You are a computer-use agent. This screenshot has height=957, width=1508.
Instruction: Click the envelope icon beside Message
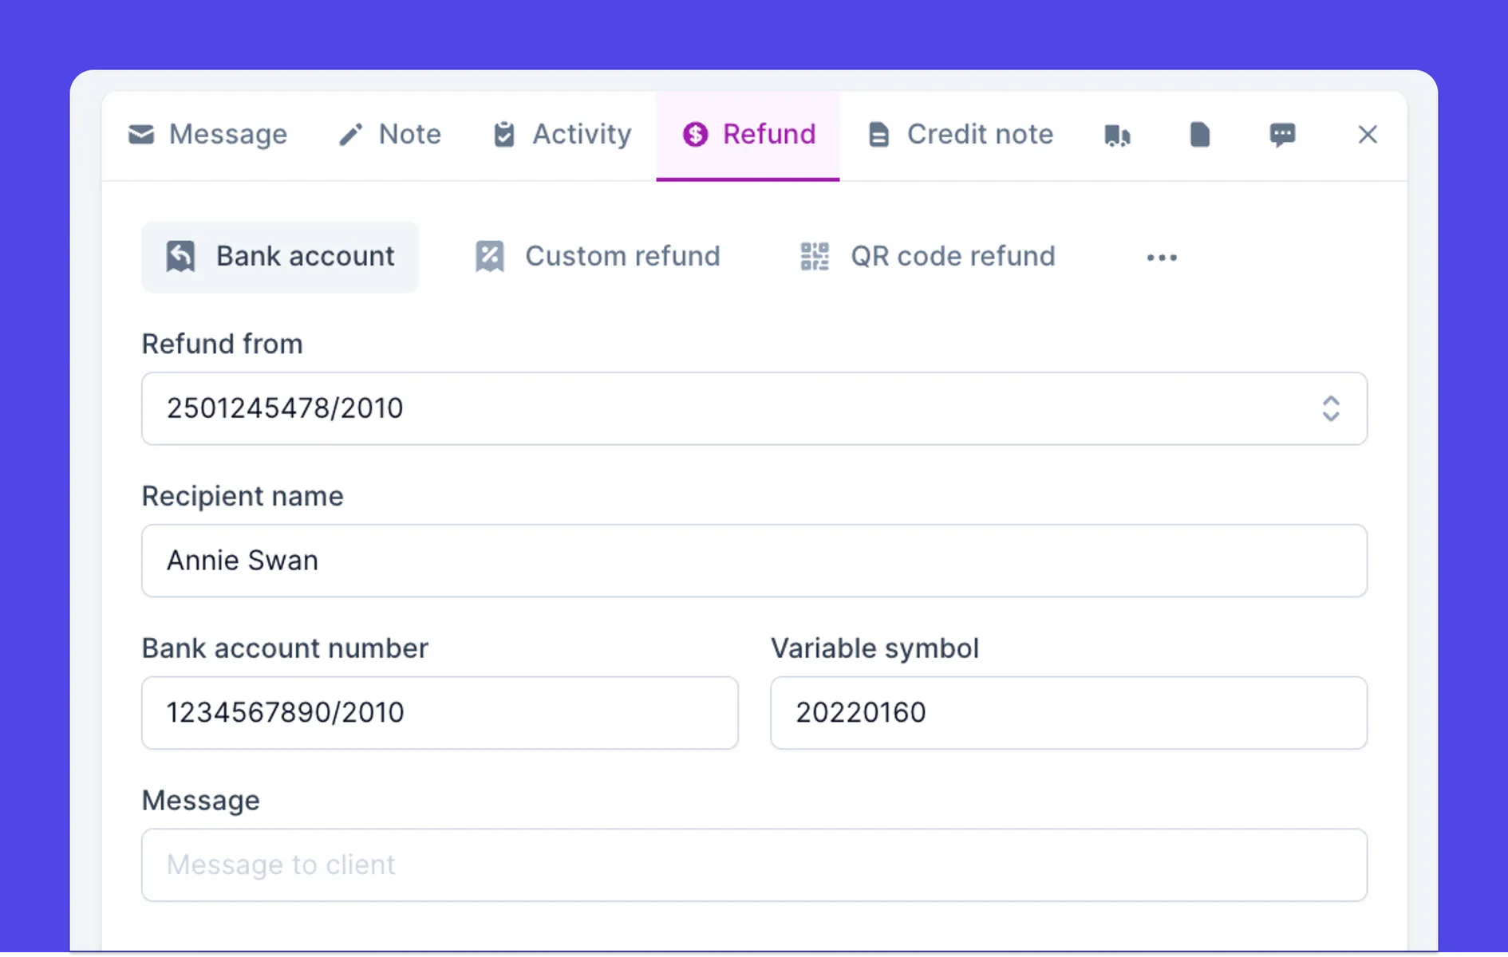pos(140,134)
